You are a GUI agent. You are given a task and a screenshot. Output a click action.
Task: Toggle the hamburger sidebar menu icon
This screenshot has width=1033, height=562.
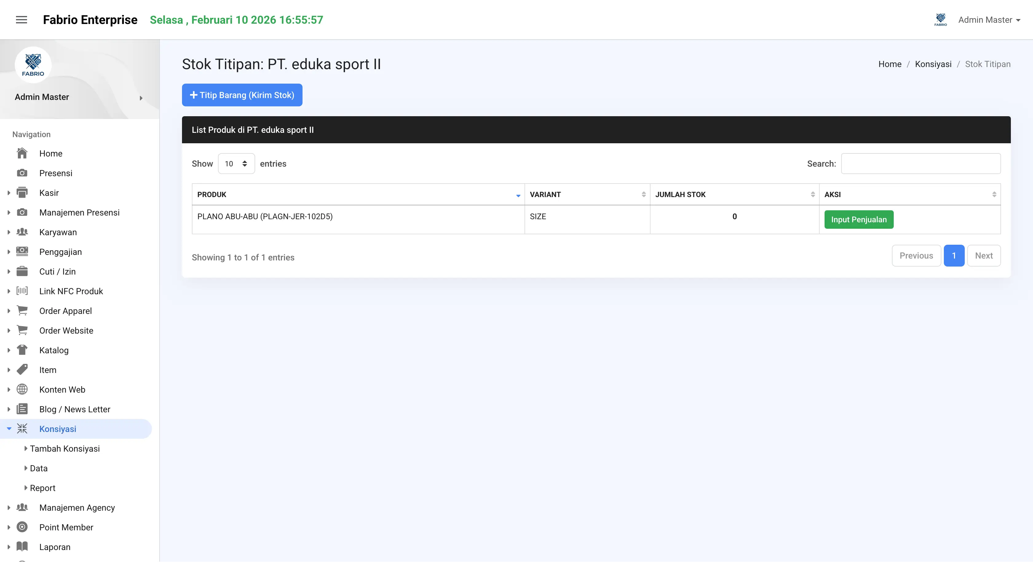coord(21,20)
